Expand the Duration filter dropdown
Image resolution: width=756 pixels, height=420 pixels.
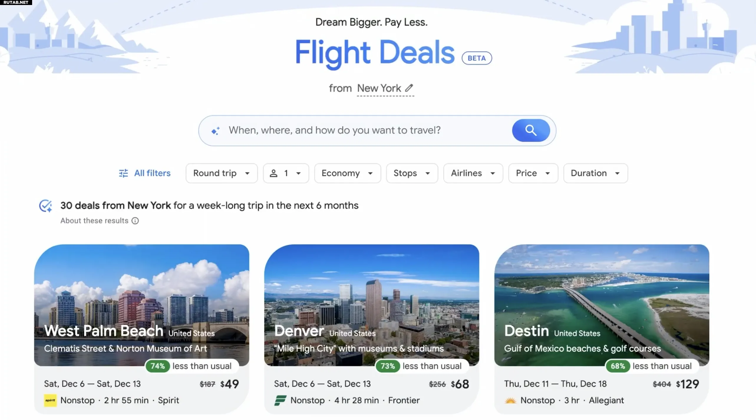tap(595, 173)
